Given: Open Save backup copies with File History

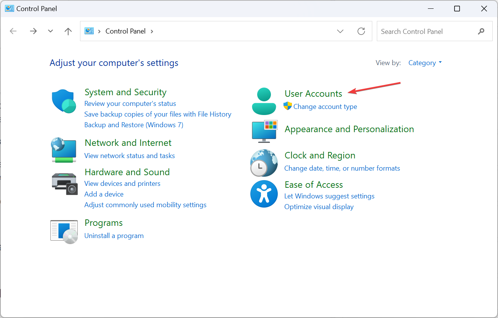Looking at the screenshot, I should [158, 114].
